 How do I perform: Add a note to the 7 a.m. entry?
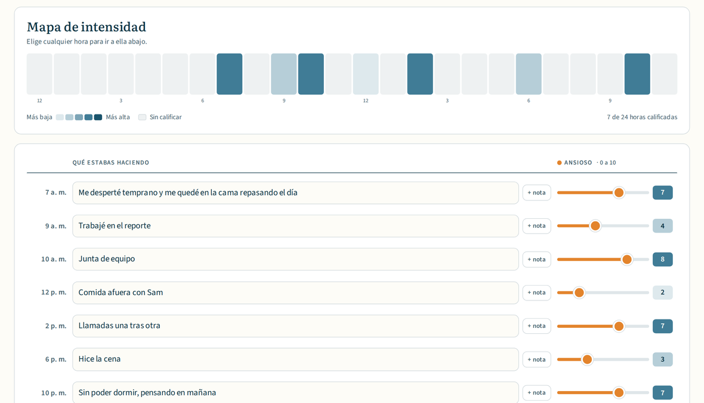536,193
